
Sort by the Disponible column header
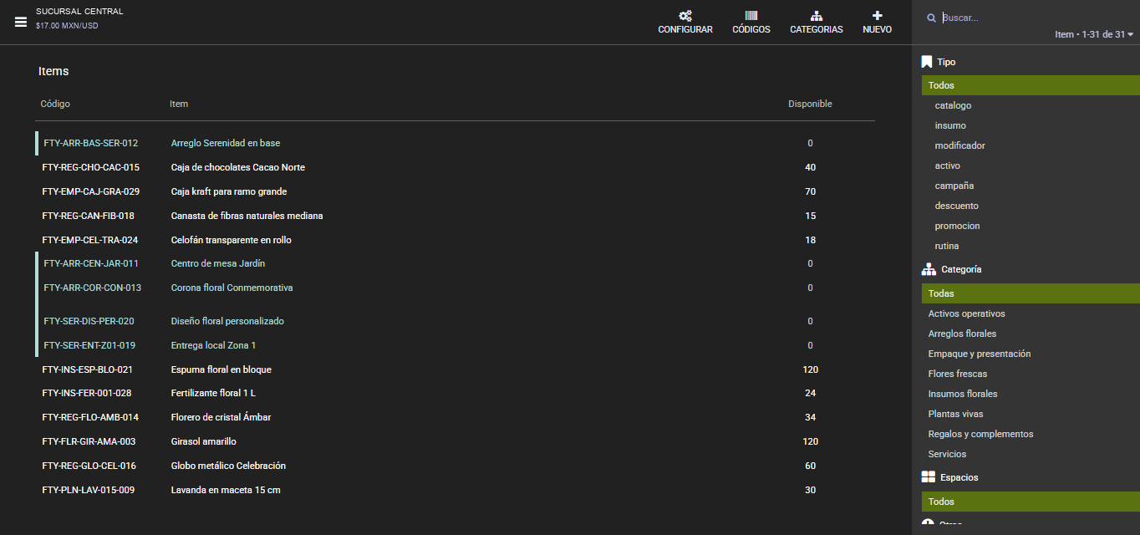(810, 104)
